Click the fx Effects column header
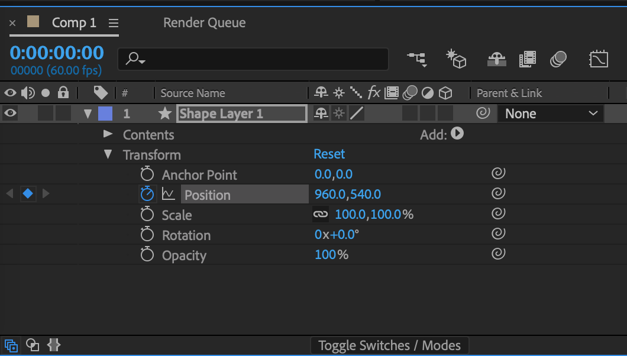This screenshot has width=627, height=356. coord(373,93)
